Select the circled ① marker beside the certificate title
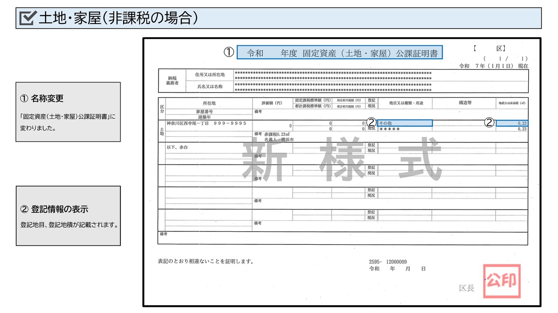The width and height of the screenshot is (558, 313). (228, 52)
